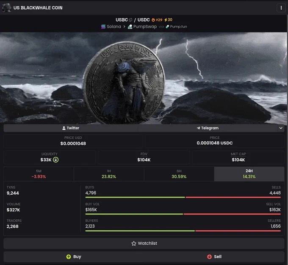
Task: Select the 24H timeframe tab
Action: click(x=249, y=174)
